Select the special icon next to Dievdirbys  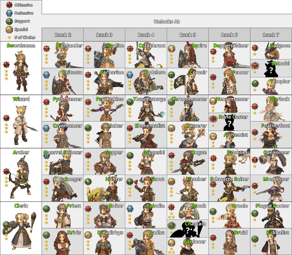[88, 235]
